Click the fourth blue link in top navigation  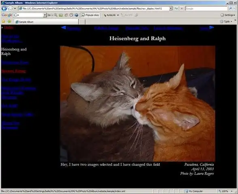(x=168, y=28)
